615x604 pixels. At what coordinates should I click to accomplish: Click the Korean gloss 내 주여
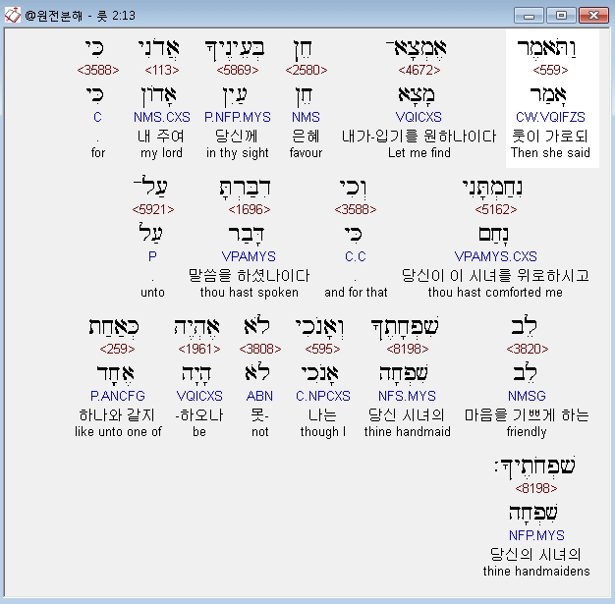pos(161,137)
